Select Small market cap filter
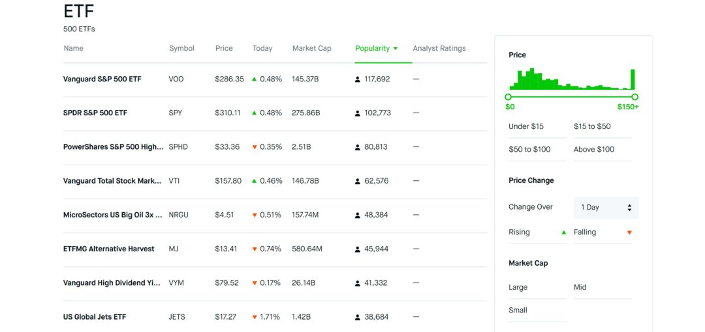Image resolution: width=705 pixels, height=332 pixels. click(x=537, y=311)
